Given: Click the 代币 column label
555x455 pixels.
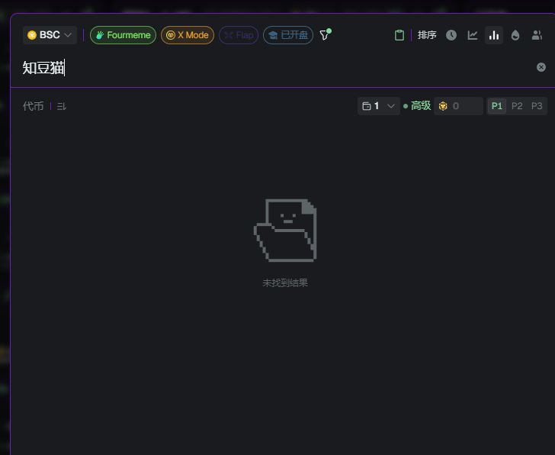Looking at the screenshot, I should coord(34,106).
